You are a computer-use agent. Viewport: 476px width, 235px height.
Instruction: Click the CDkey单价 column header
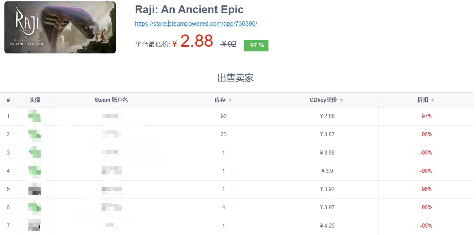tap(326, 100)
